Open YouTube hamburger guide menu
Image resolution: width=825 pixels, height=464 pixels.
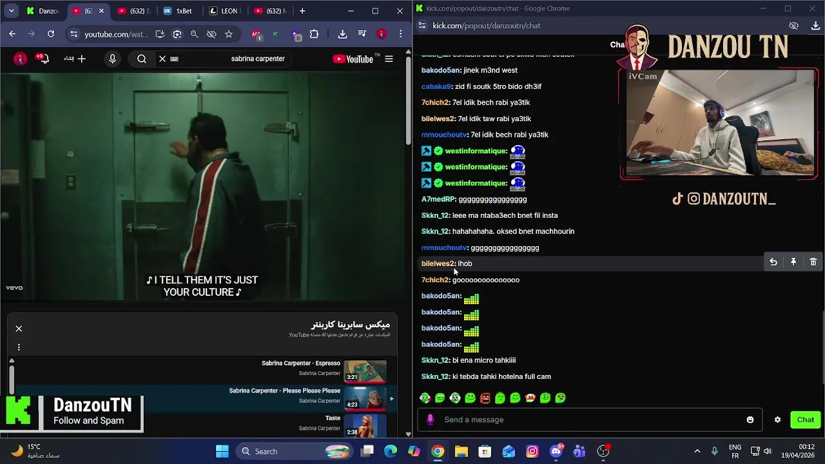[389, 59]
